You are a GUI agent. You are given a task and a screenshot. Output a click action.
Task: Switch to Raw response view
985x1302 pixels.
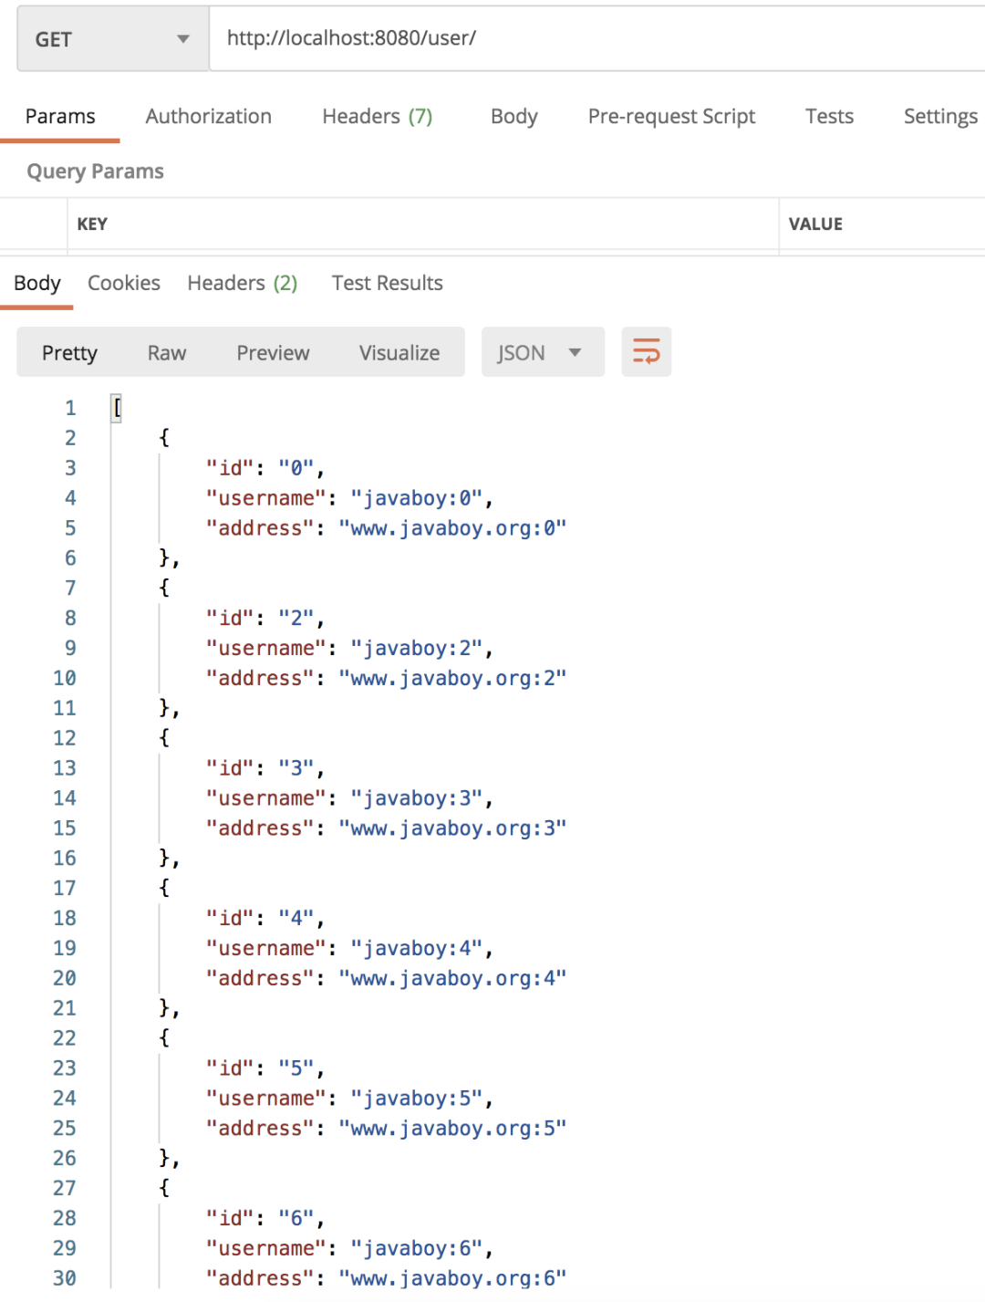(167, 353)
